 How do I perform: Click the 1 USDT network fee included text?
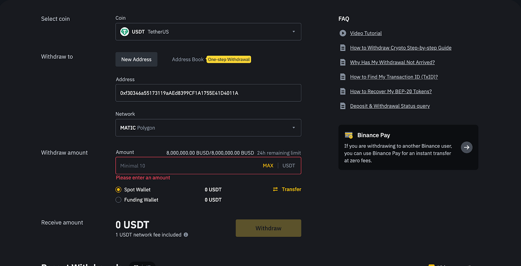[x=148, y=235]
